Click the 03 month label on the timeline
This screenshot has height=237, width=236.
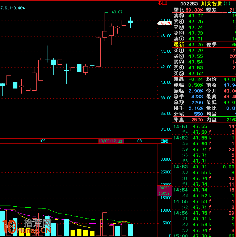[x=139, y=141]
